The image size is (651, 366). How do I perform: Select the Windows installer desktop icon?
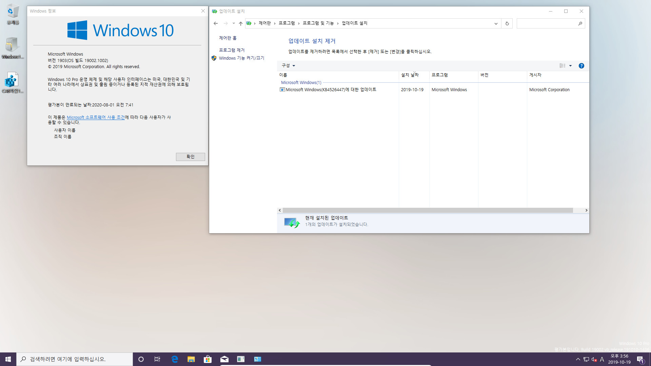point(13,48)
